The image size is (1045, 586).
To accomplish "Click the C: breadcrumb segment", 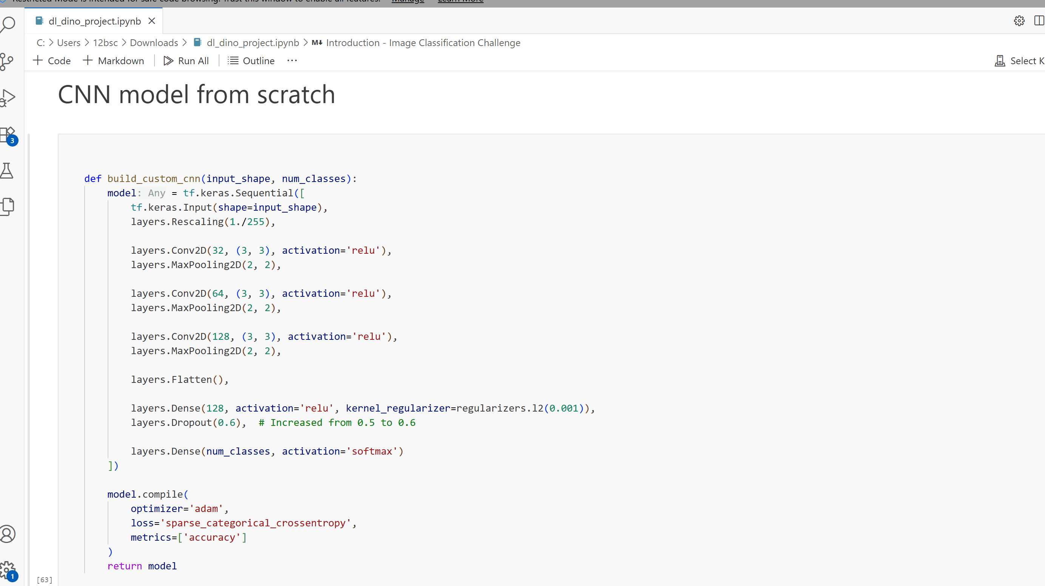I will [x=40, y=43].
